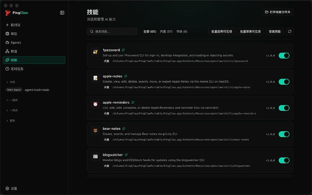Click the 批量禁用可见项 button
The image size is (312, 195).
251,32
